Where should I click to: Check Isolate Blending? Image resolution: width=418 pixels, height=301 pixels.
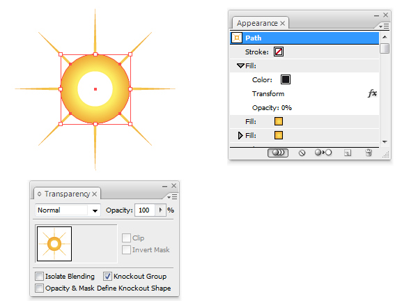(x=39, y=276)
